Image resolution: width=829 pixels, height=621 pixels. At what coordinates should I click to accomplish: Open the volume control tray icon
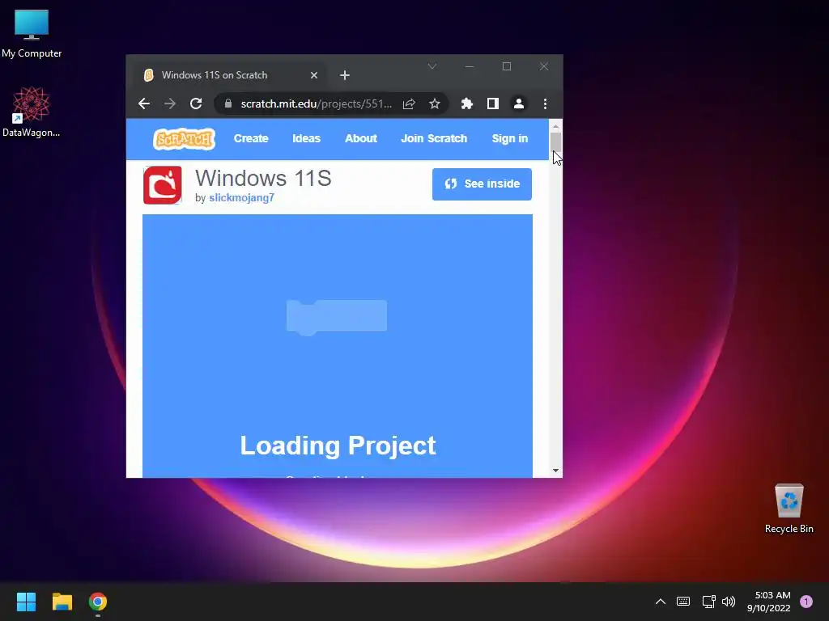coord(729,602)
